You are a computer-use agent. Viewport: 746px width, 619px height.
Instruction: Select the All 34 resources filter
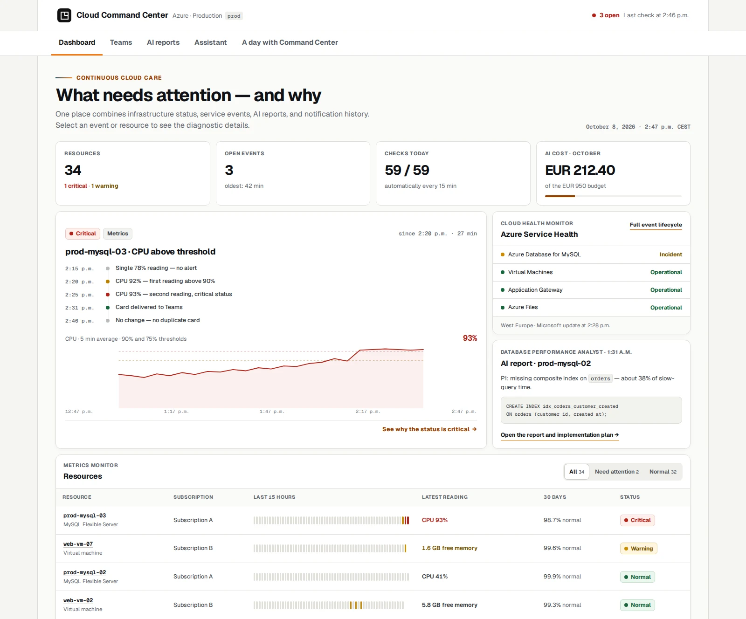tap(577, 472)
